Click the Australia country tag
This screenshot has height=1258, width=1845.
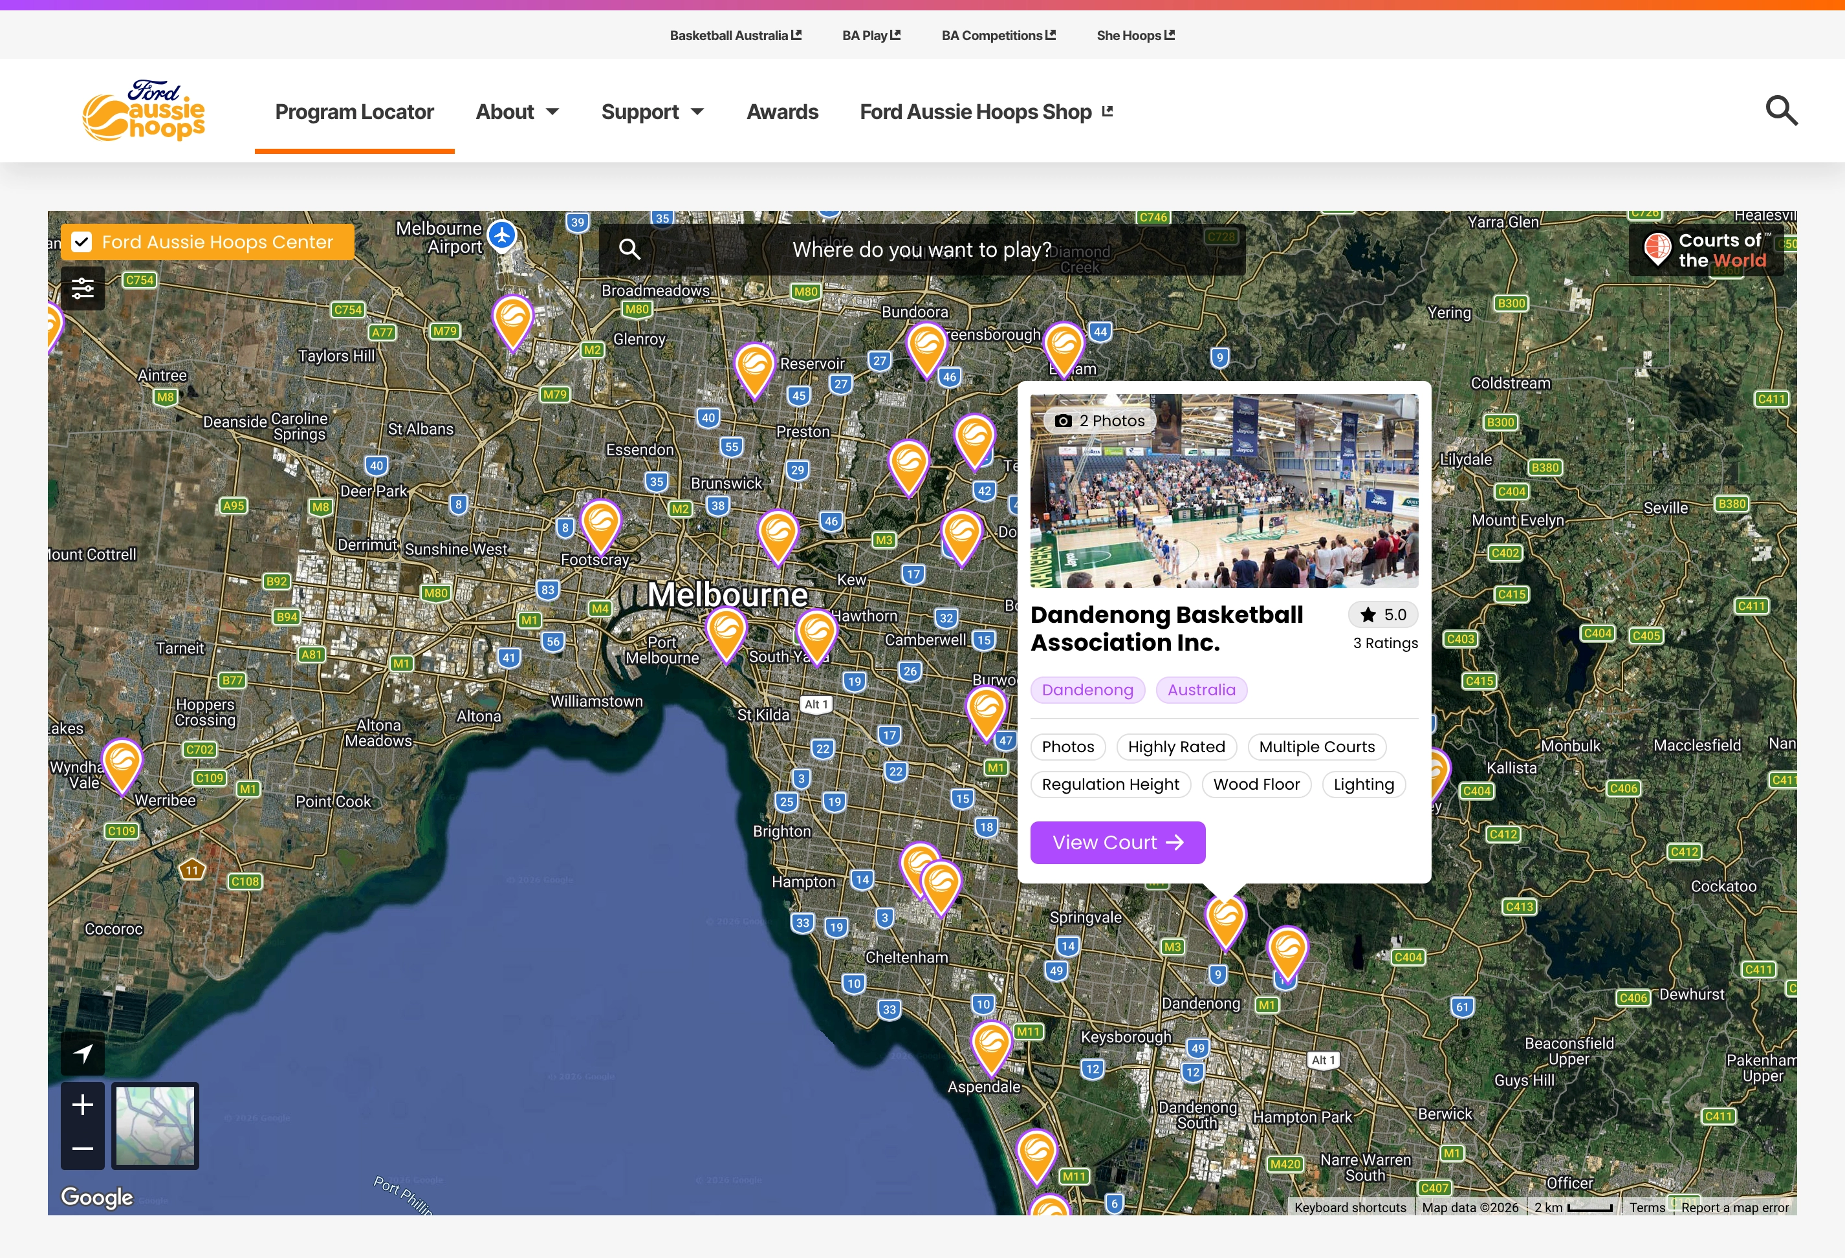click(x=1201, y=689)
